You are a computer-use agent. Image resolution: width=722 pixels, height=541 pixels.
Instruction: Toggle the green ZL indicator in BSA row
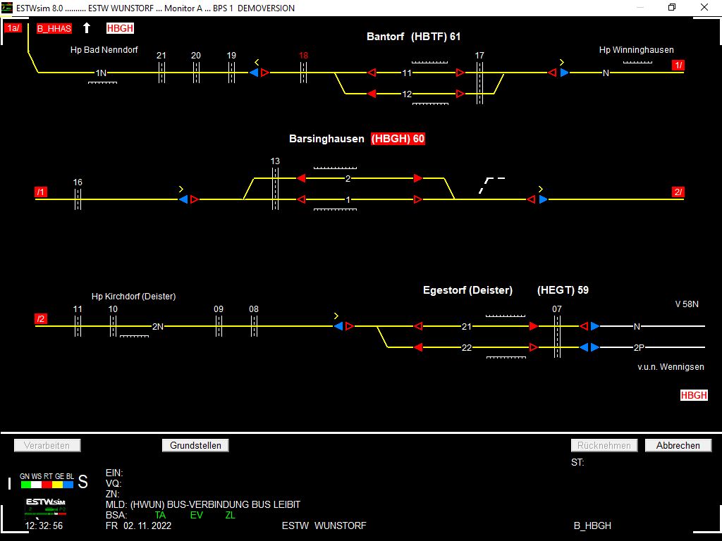click(230, 515)
